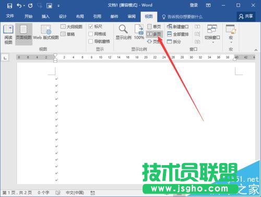Click the left indent marker below the hourglass
261x197 pixels.
[x=55, y=61]
